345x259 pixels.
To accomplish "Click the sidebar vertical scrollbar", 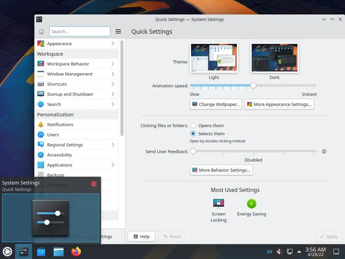I will coord(122,88).
